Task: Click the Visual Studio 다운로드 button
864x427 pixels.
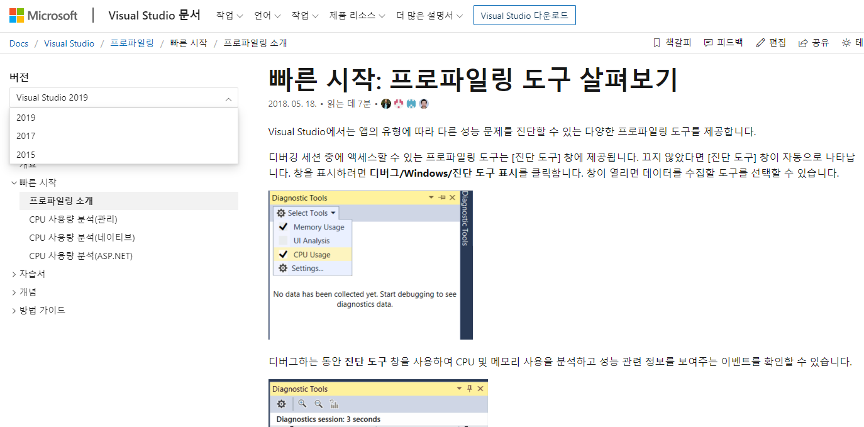Action: click(x=524, y=16)
